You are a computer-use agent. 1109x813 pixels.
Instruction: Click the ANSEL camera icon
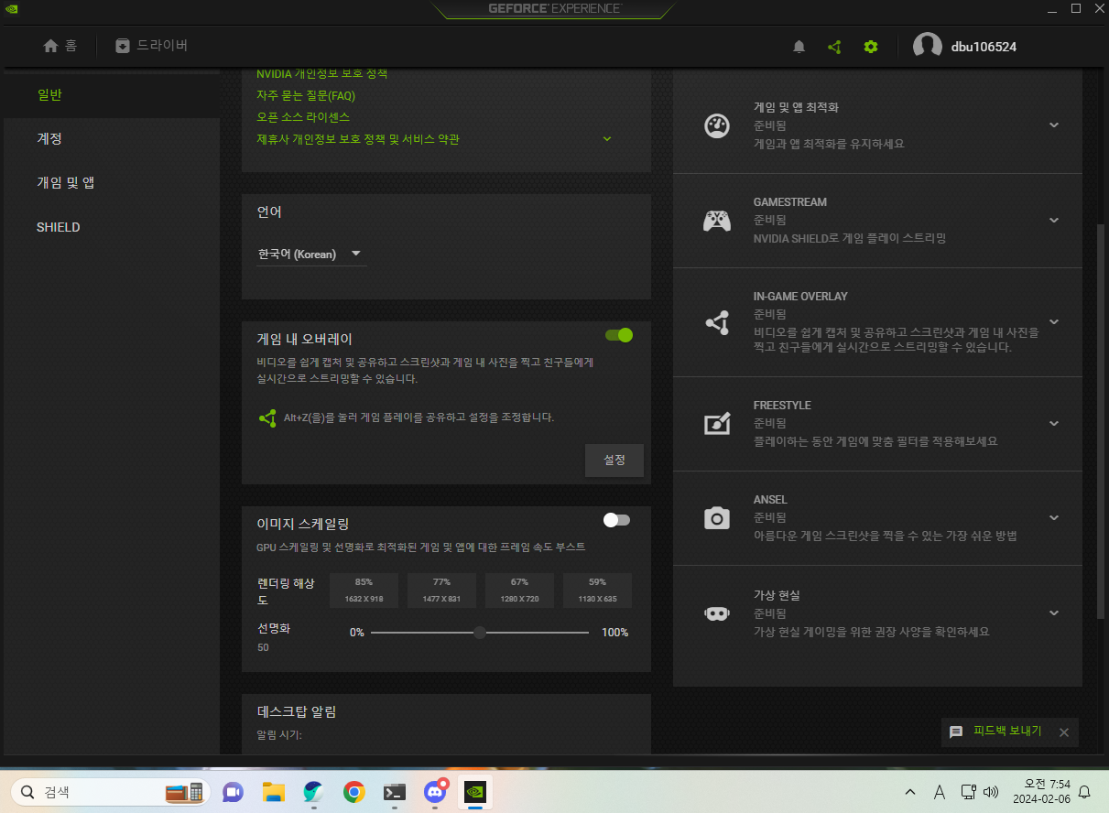pyautogui.click(x=716, y=518)
